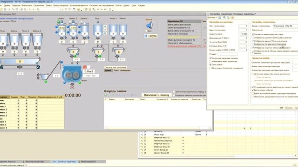Click the mixer discharge down arrow
Viewport: 298px width, 167px height.
[x=72, y=84]
